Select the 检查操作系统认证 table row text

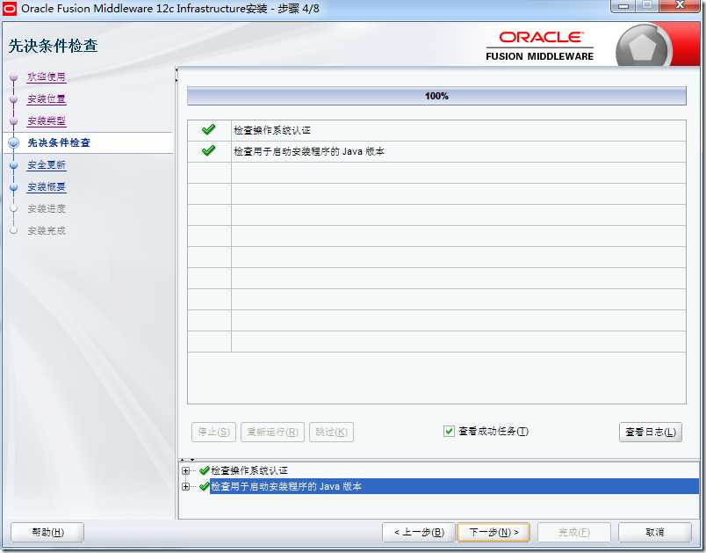(x=272, y=130)
